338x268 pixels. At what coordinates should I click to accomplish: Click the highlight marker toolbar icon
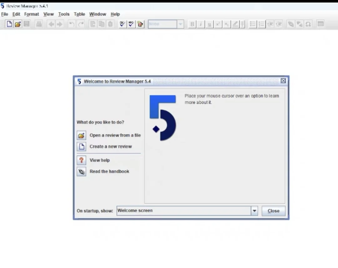tap(235, 24)
